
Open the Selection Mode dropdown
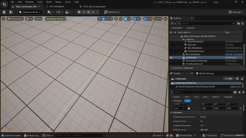point(30,12)
